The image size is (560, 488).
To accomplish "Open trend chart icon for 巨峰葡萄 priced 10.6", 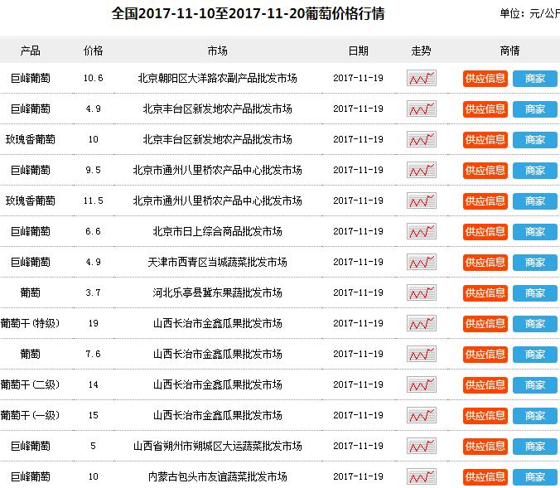I will [x=421, y=79].
